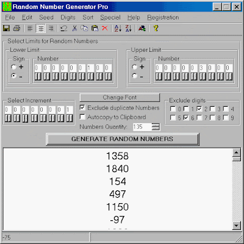Image resolution: width=244 pixels, height=244 pixels.
Task: Open the Special menu
Action: (110, 18)
